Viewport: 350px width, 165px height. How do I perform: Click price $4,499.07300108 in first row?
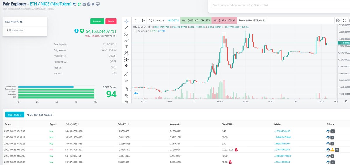pyautogui.click(x=74, y=131)
